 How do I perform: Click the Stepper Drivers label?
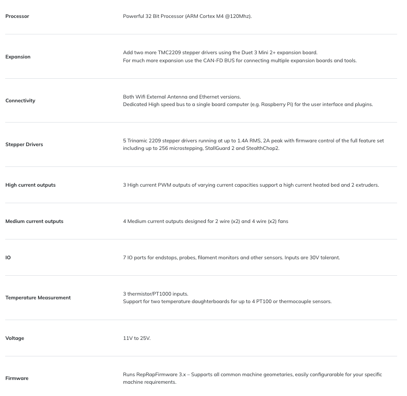[x=24, y=144]
